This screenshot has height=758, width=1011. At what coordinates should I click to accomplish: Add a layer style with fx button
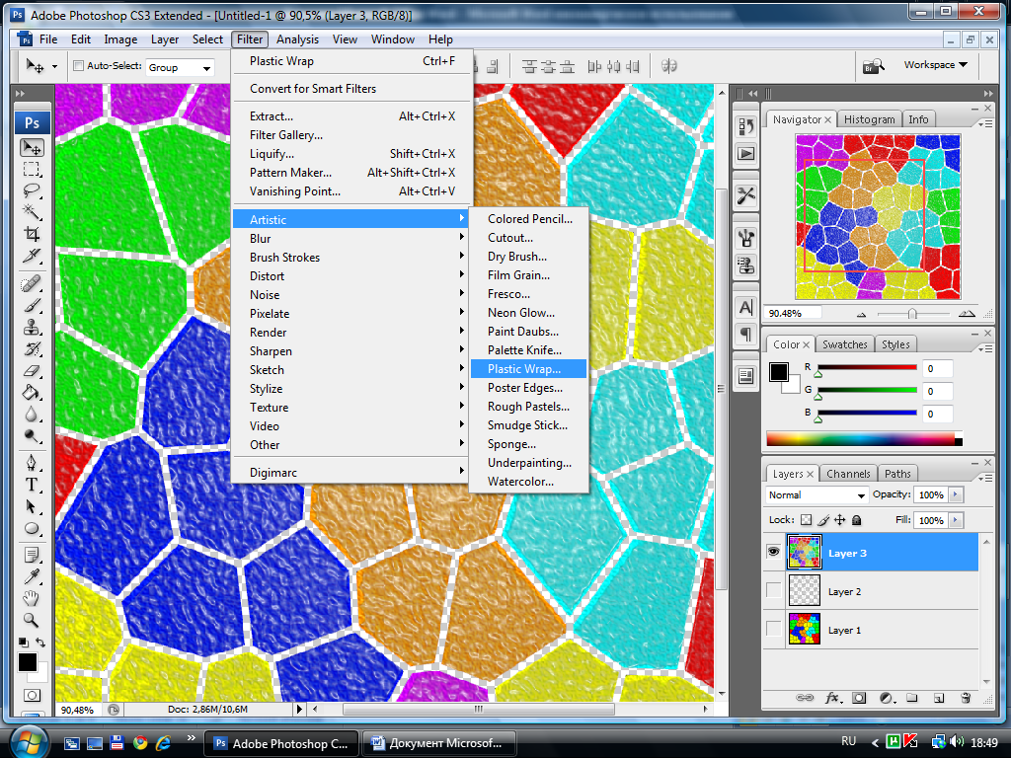[833, 698]
